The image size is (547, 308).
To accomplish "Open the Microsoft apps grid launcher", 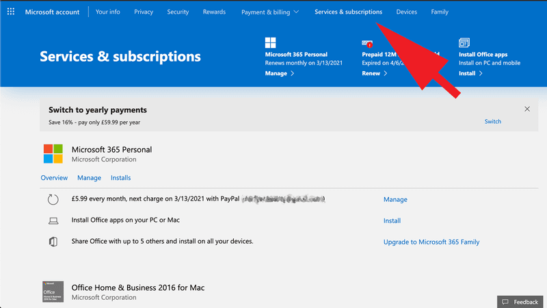I will point(11,12).
